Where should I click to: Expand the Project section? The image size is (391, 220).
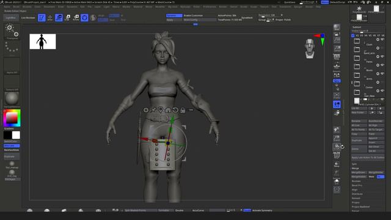pos(356,202)
